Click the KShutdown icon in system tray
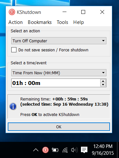Screen dimensions: 119x158 coord(45,150)
